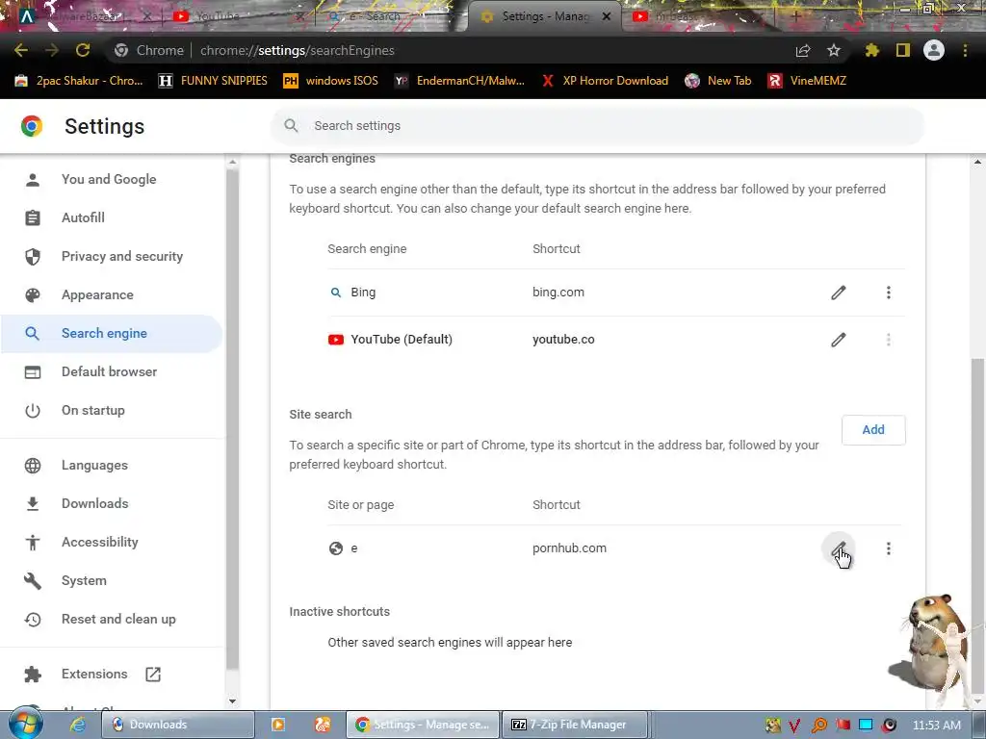This screenshot has width=986, height=739.
Task: Go back to previous page
Action: click(21, 50)
